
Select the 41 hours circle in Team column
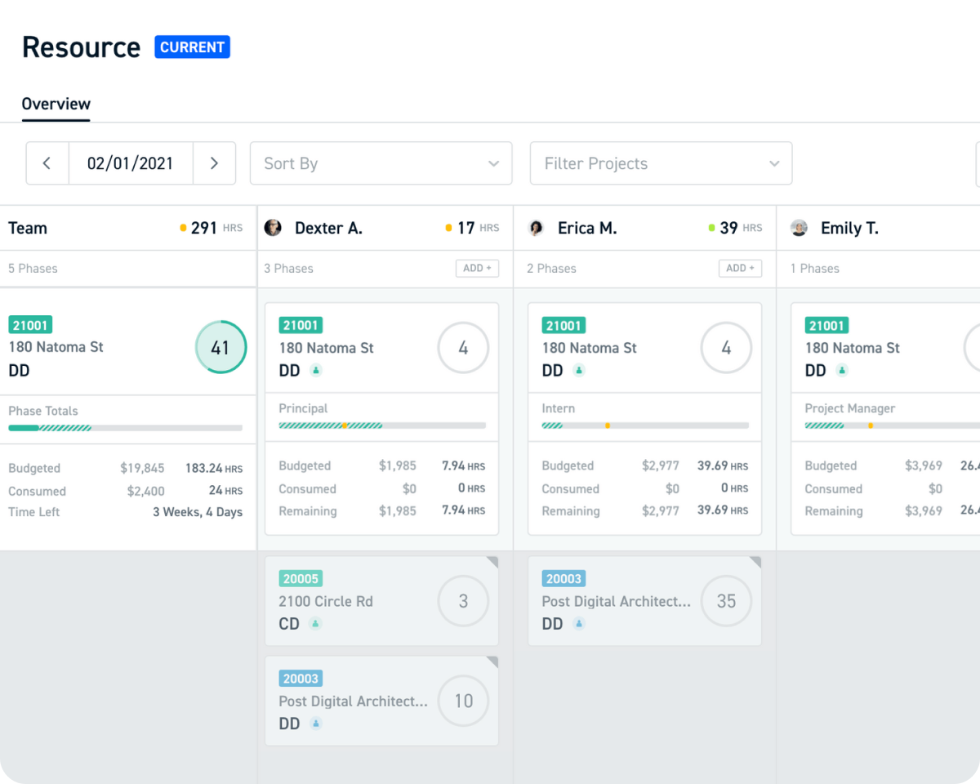[x=220, y=348]
